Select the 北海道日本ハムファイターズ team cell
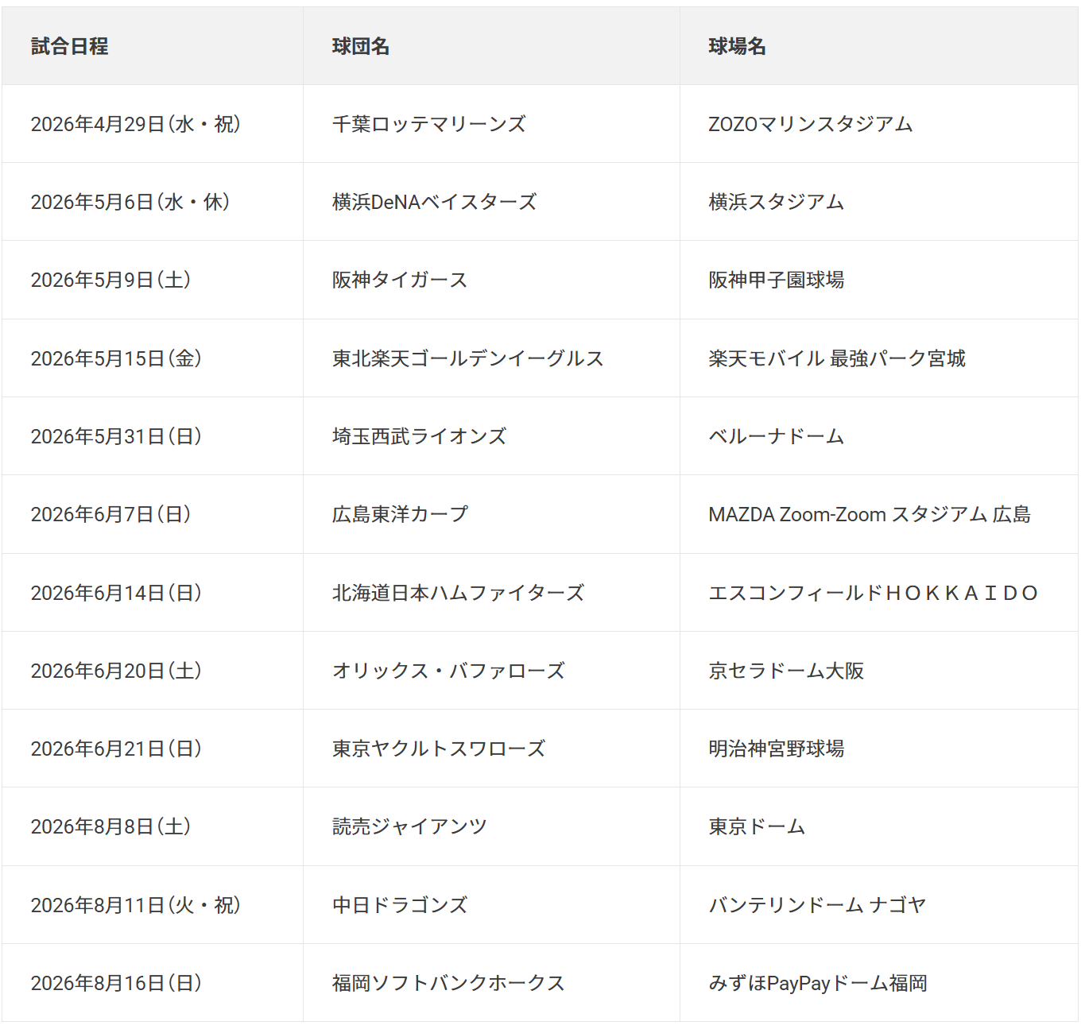 pyautogui.click(x=458, y=593)
